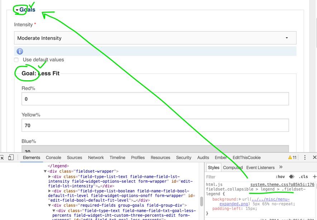The height and width of the screenshot is (220, 317).
Task: Click the blue info icon below Intensity
Action: 20,51
